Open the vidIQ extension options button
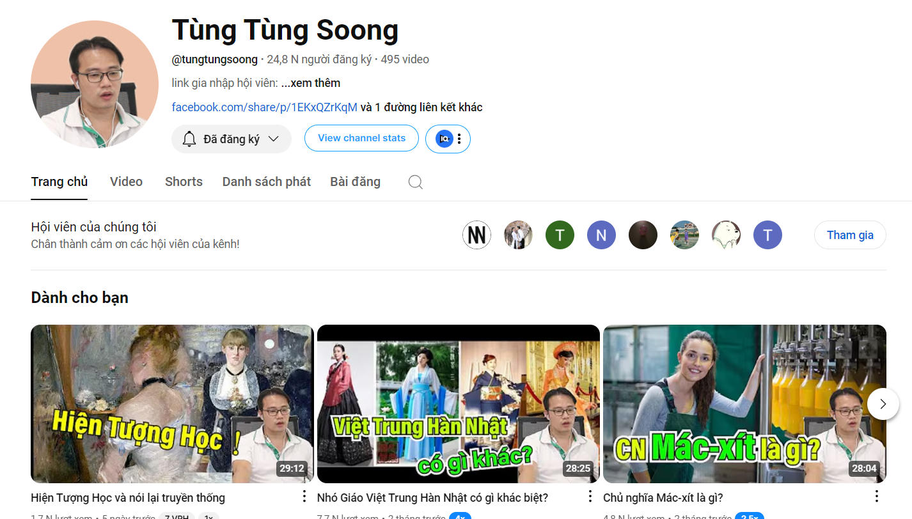Viewport: 912px width, 519px height. 448,139
